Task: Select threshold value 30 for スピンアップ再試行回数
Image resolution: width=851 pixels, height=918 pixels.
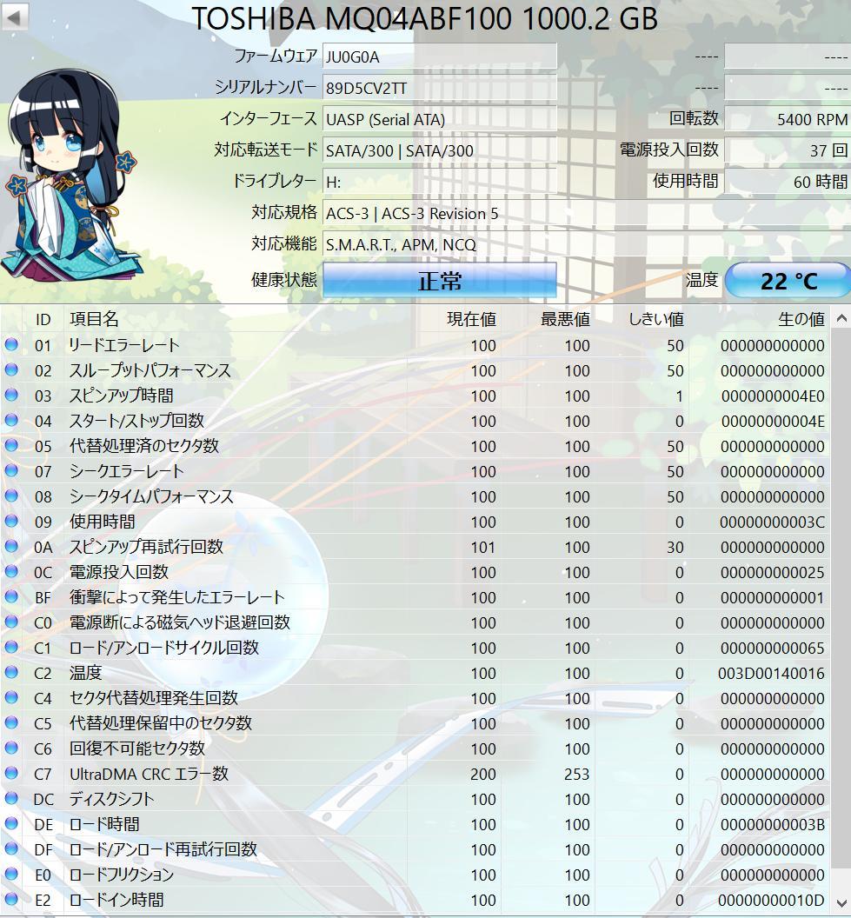Action: pos(675,548)
